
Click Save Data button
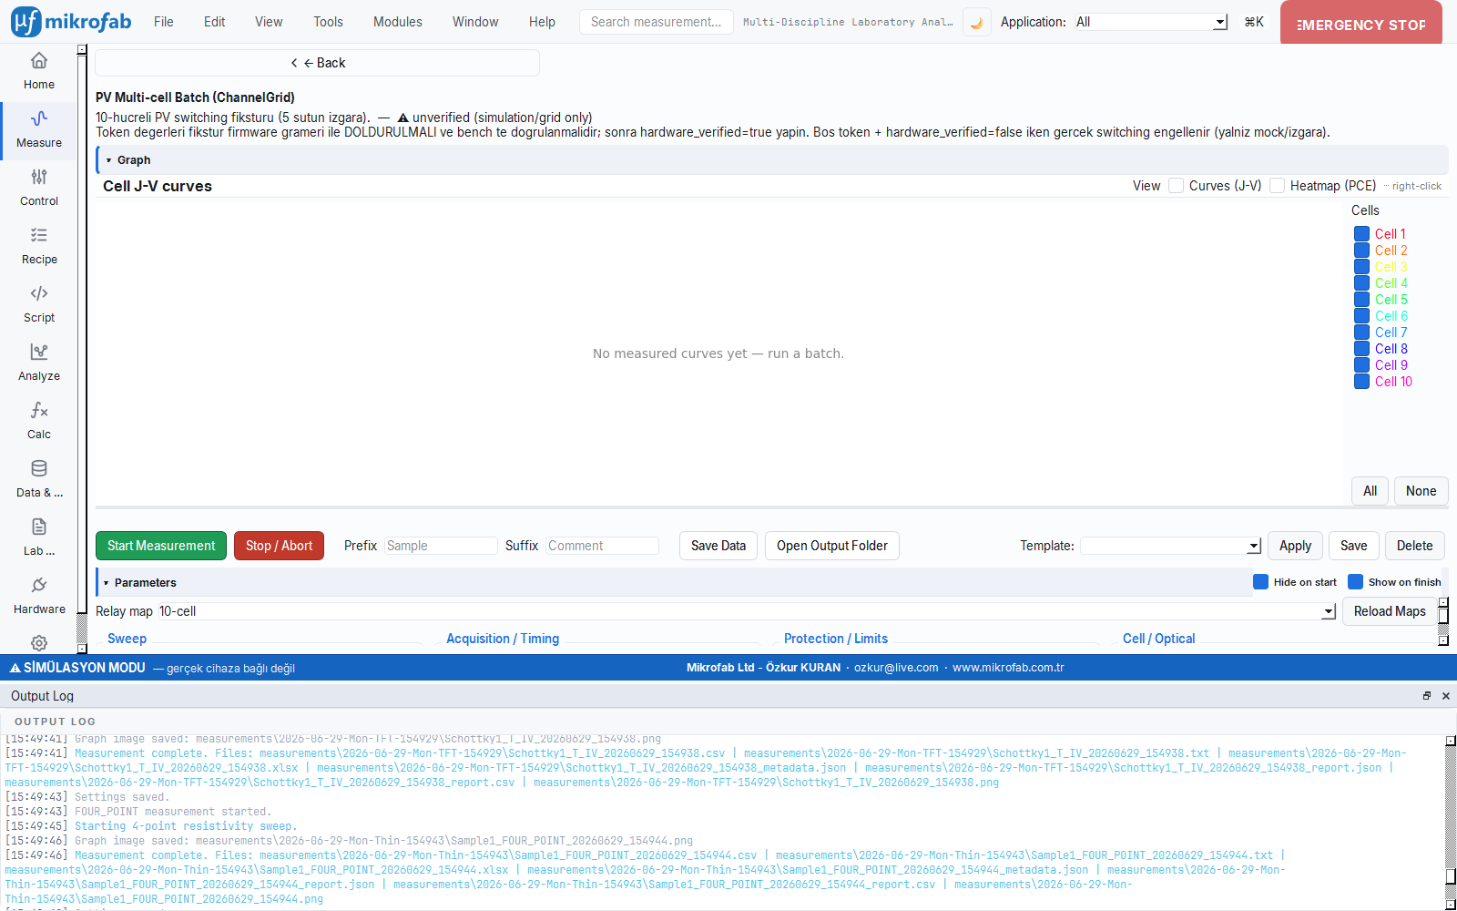[x=718, y=546]
